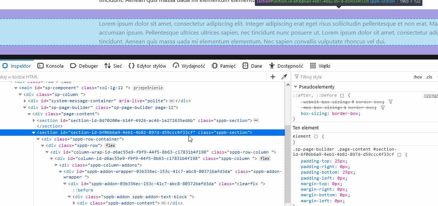
Task: Switch to the Konsola tab
Action: [x=51, y=66]
